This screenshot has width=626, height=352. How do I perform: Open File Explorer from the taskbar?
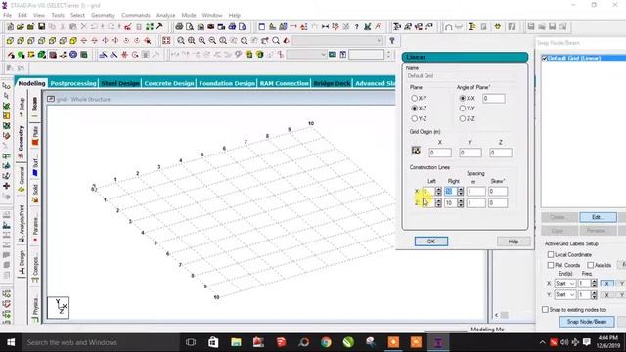pyautogui.click(x=236, y=342)
